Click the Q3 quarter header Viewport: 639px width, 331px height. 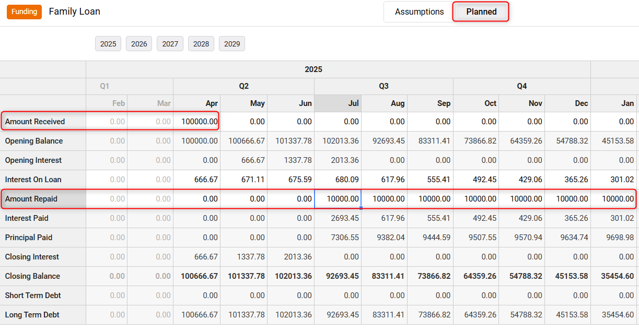(x=384, y=86)
